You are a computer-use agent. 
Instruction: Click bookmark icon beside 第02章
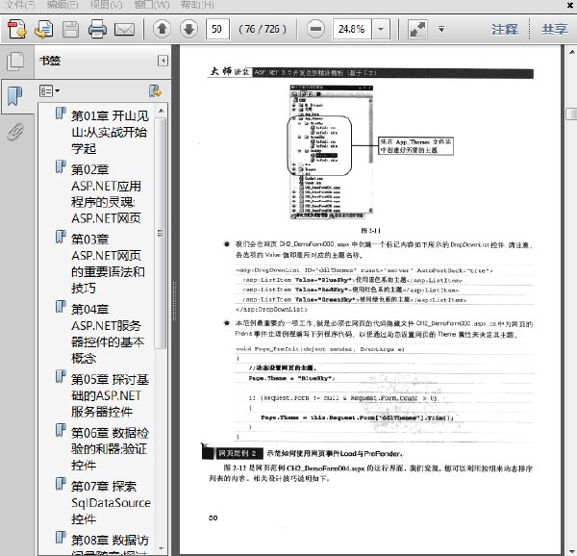coord(61,166)
